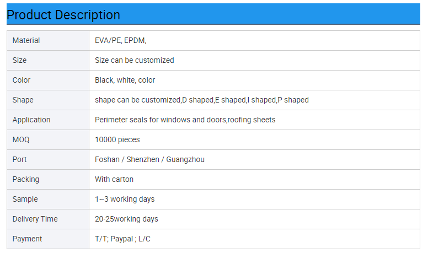The width and height of the screenshot is (428, 253).
Task: Select the Packing label cell
Action: [x=26, y=179]
